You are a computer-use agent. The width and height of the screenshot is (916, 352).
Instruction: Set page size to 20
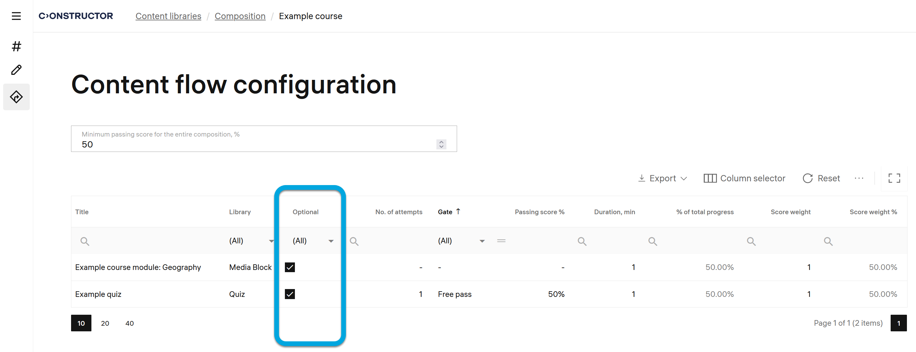click(x=105, y=323)
